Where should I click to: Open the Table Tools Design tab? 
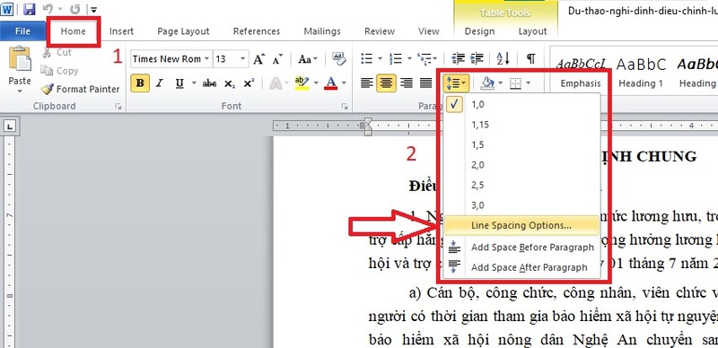click(479, 31)
